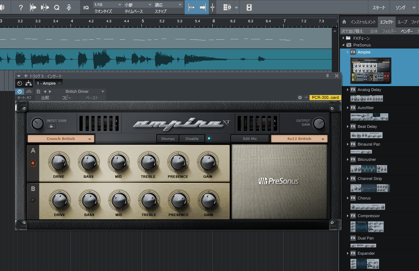Sort browser by ベンダー
419x271 pixels.
pyautogui.click(x=407, y=31)
